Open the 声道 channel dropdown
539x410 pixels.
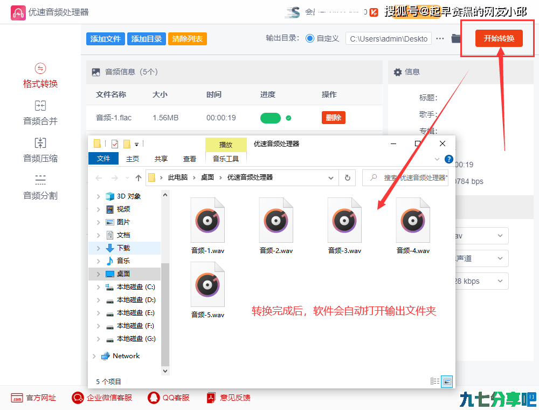[x=481, y=258]
